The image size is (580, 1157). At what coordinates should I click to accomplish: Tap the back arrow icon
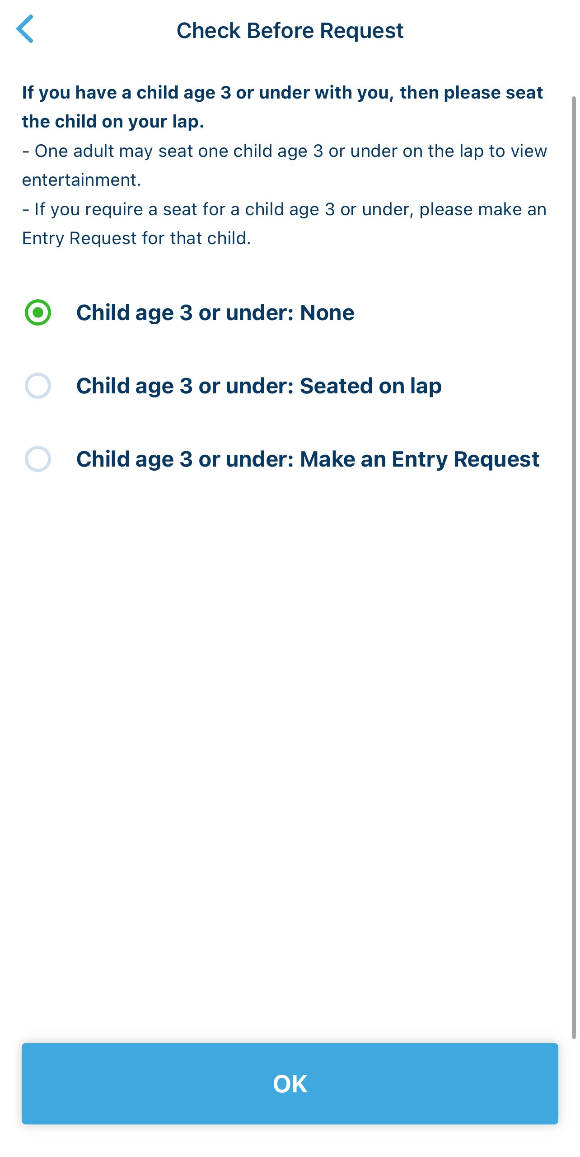coord(25,29)
